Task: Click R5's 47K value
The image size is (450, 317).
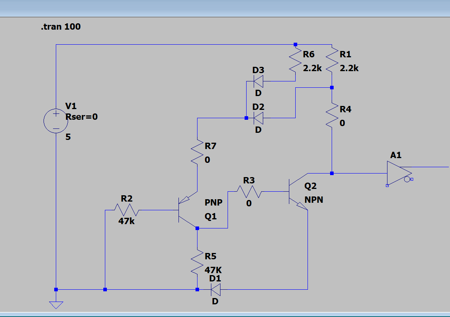Action: click(213, 270)
